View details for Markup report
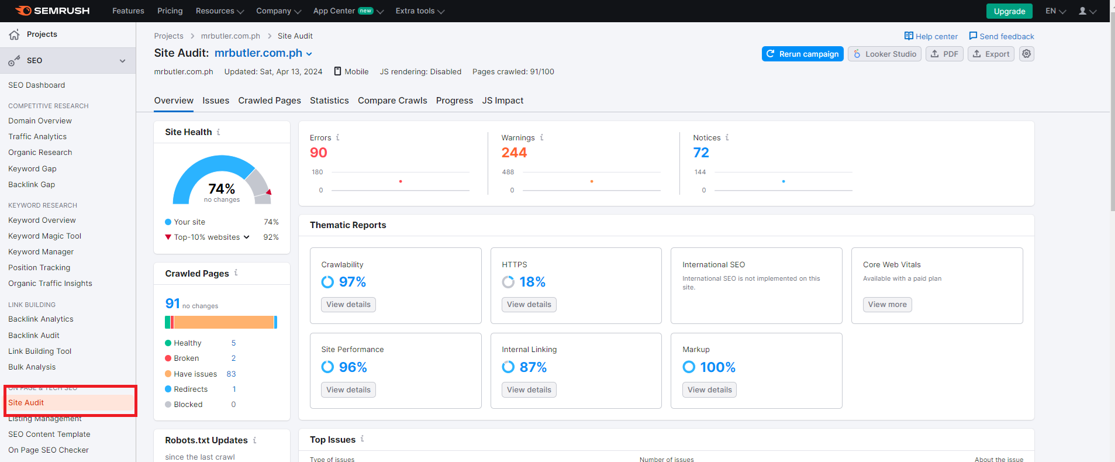1115x462 pixels. coord(710,390)
